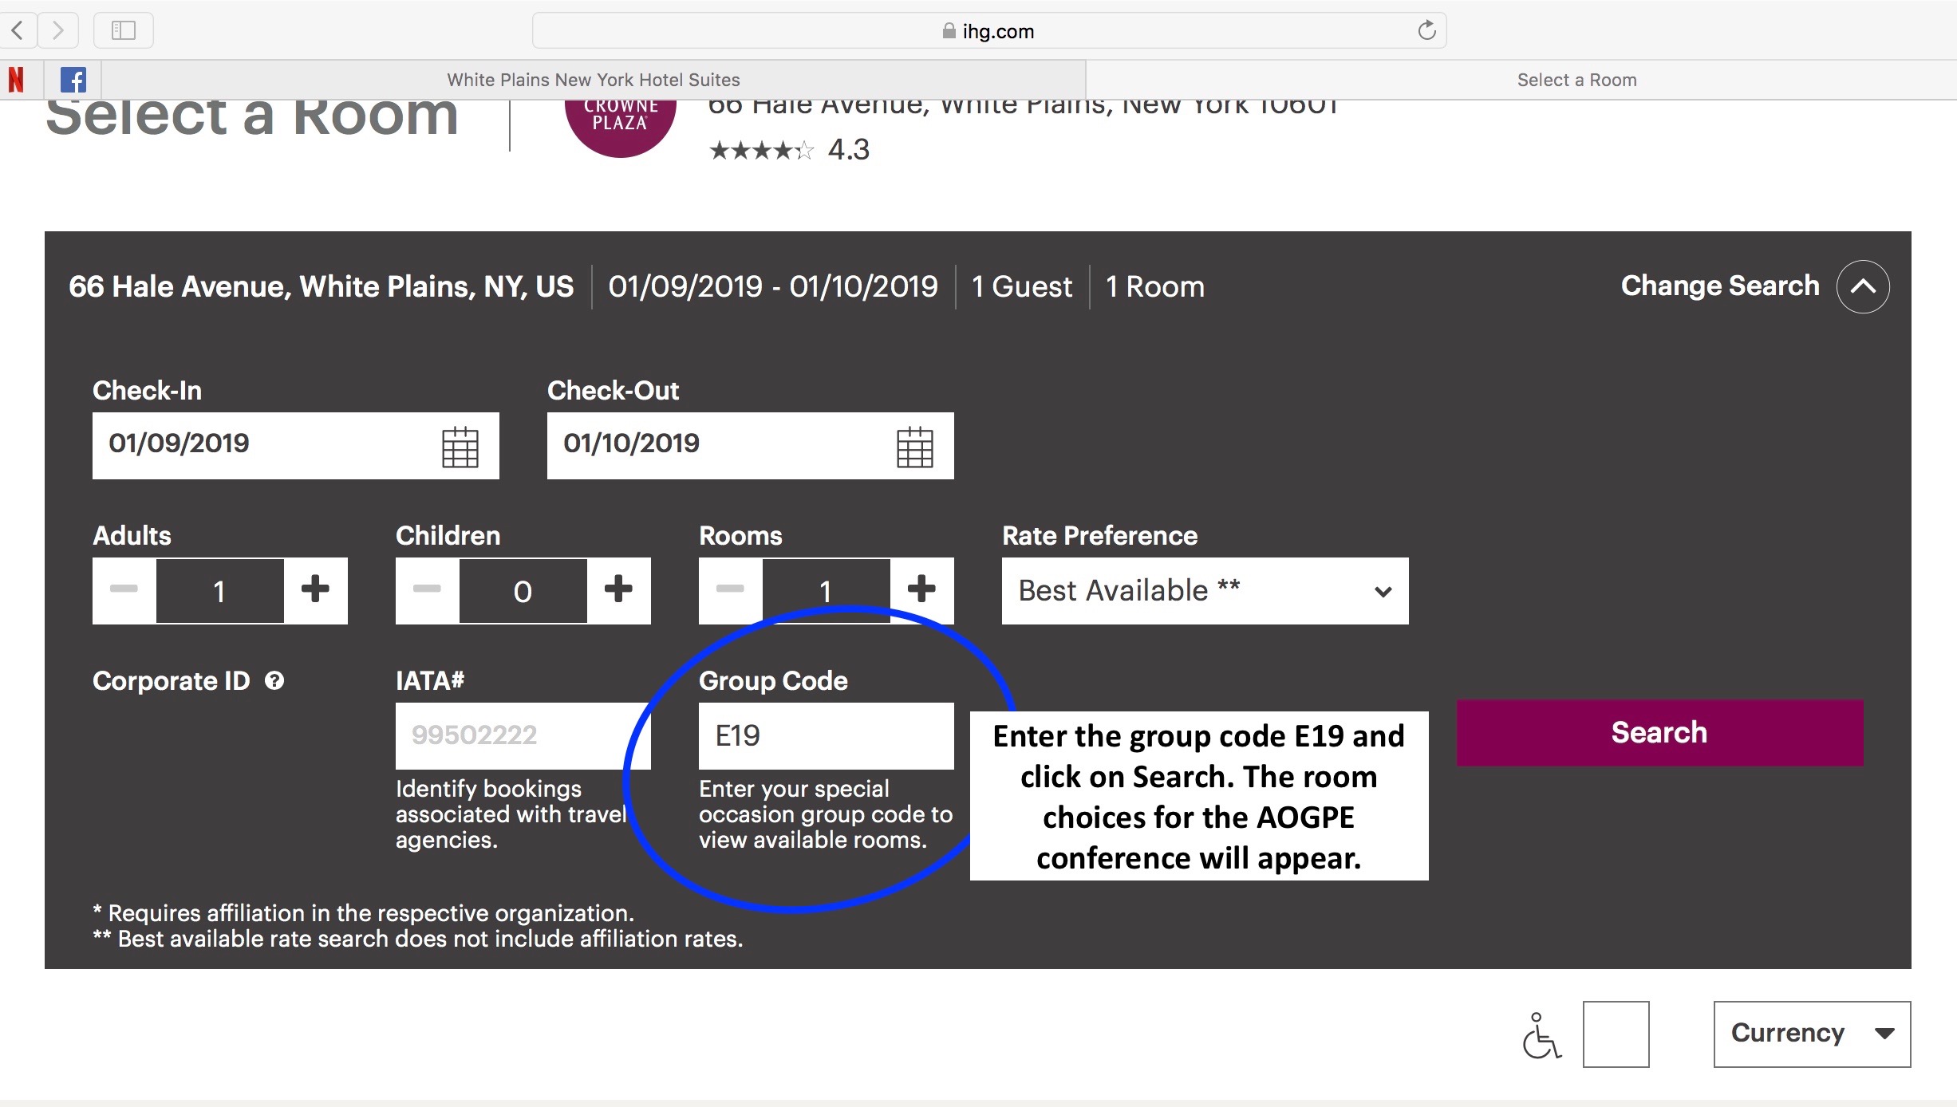
Task: Click the Rooms number value field
Action: [827, 591]
